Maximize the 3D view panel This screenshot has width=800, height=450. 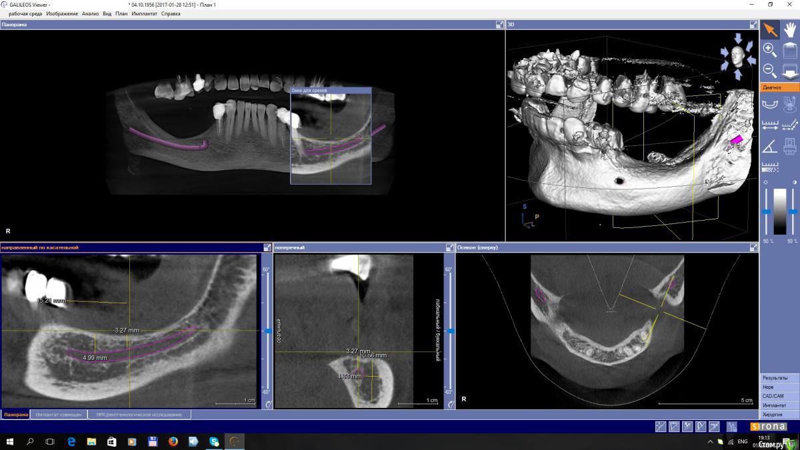[753, 25]
